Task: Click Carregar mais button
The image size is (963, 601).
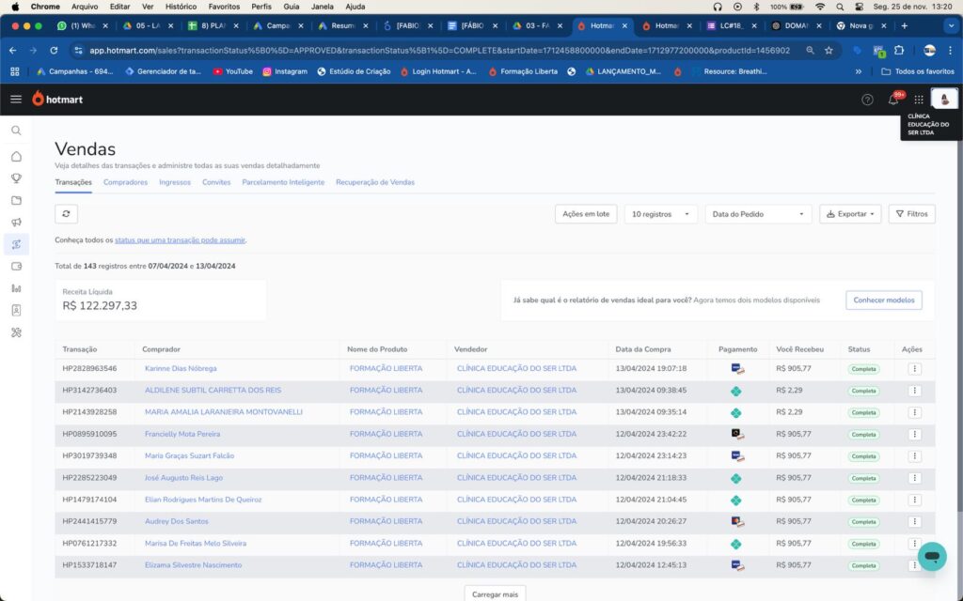Action: (x=495, y=593)
